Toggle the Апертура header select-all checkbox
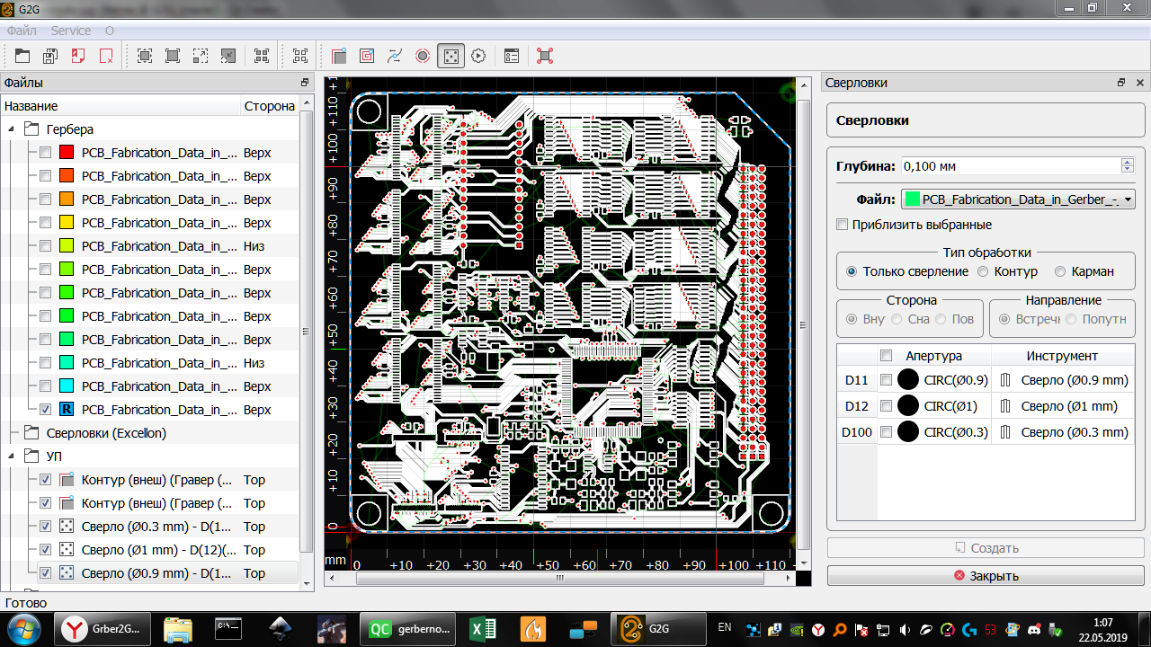Viewport: 1151px width, 647px height. click(886, 355)
